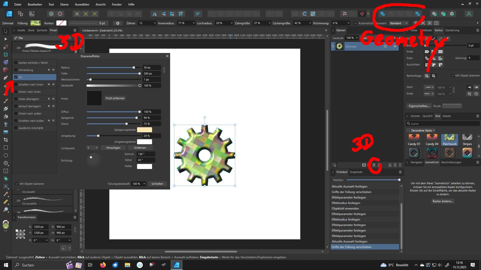The width and height of the screenshot is (481, 270).
Task: Select the Crop tool
Action: coord(6,140)
